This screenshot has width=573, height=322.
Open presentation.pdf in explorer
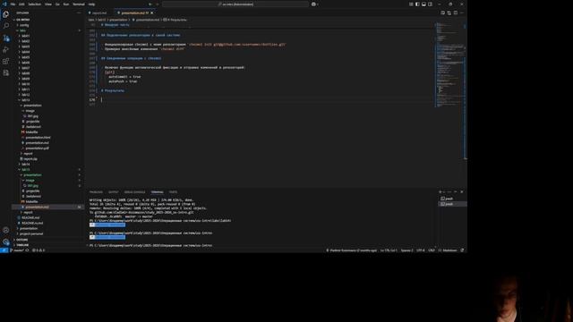pos(47,148)
